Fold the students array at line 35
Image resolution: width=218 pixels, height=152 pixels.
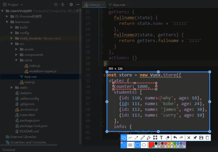click(x=101, y=92)
